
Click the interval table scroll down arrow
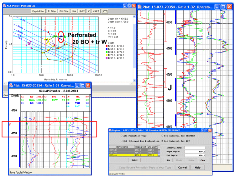tap(159, 155)
